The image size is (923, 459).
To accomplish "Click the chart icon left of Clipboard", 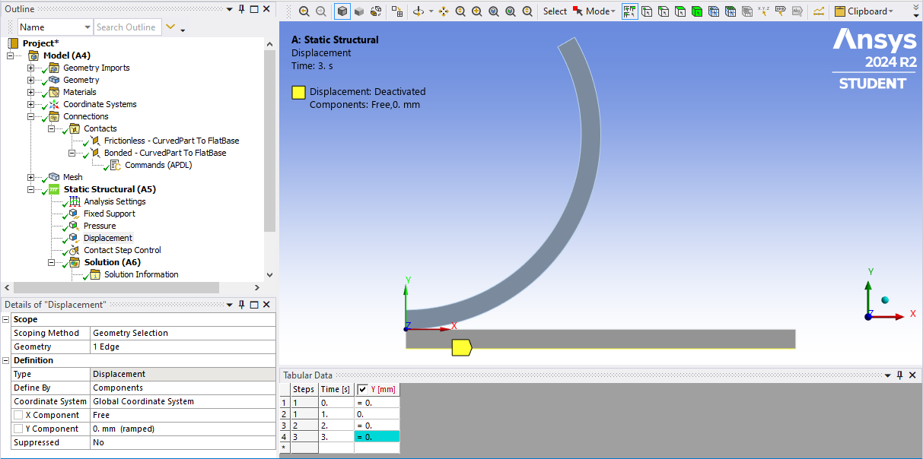I will tap(819, 11).
